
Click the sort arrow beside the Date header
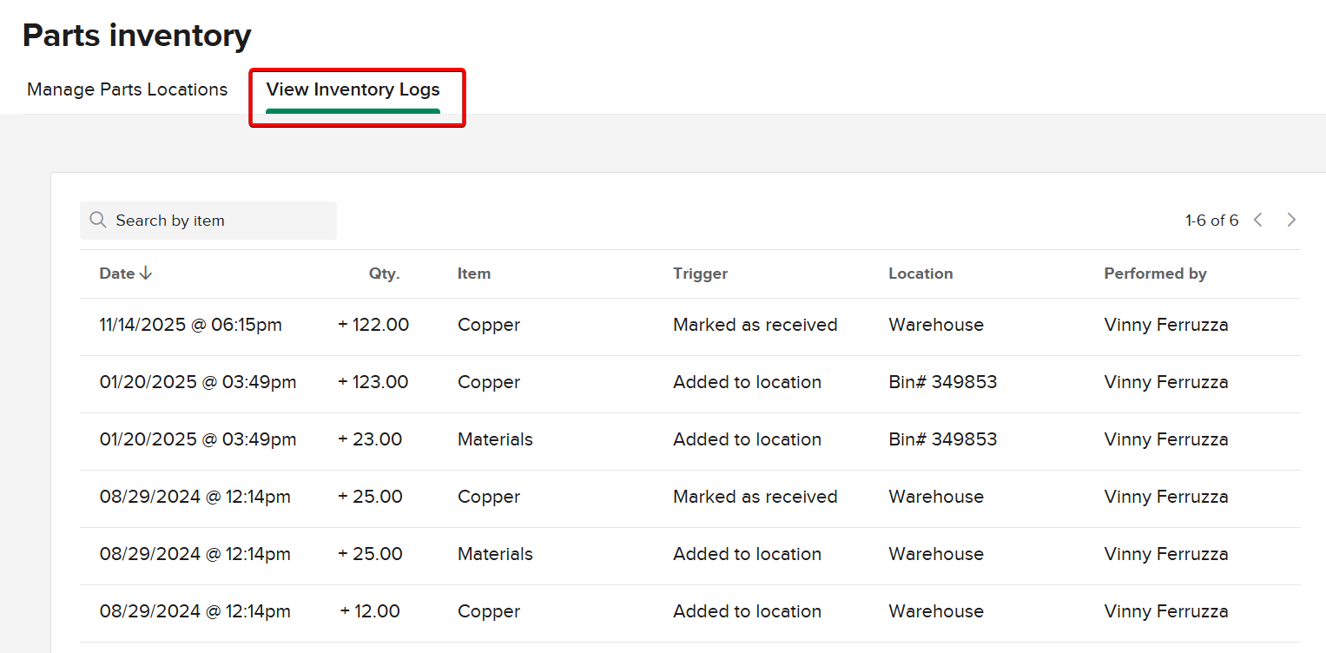coord(146,274)
